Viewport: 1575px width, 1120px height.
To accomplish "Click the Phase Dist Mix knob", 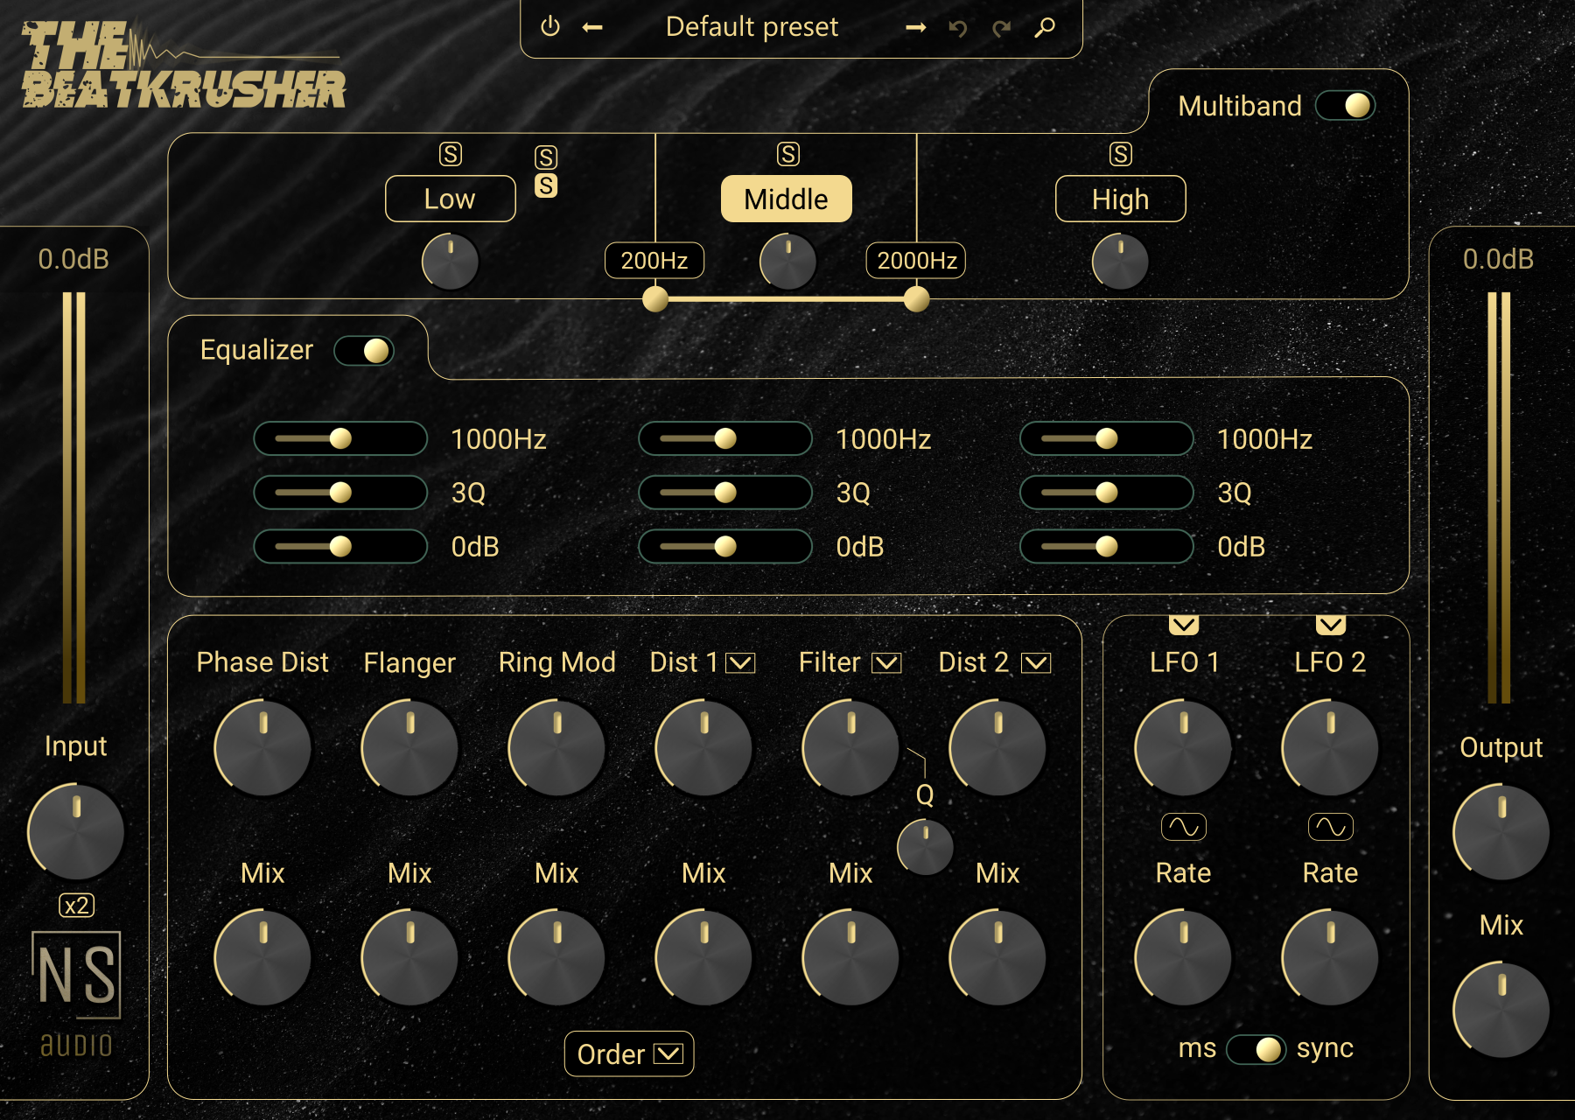I will pos(263,958).
